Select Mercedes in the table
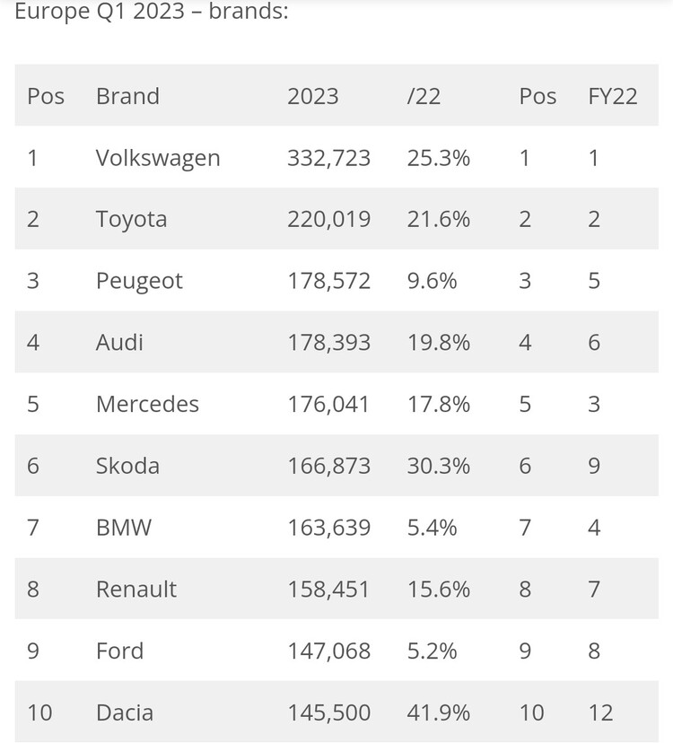 pyautogui.click(x=147, y=404)
